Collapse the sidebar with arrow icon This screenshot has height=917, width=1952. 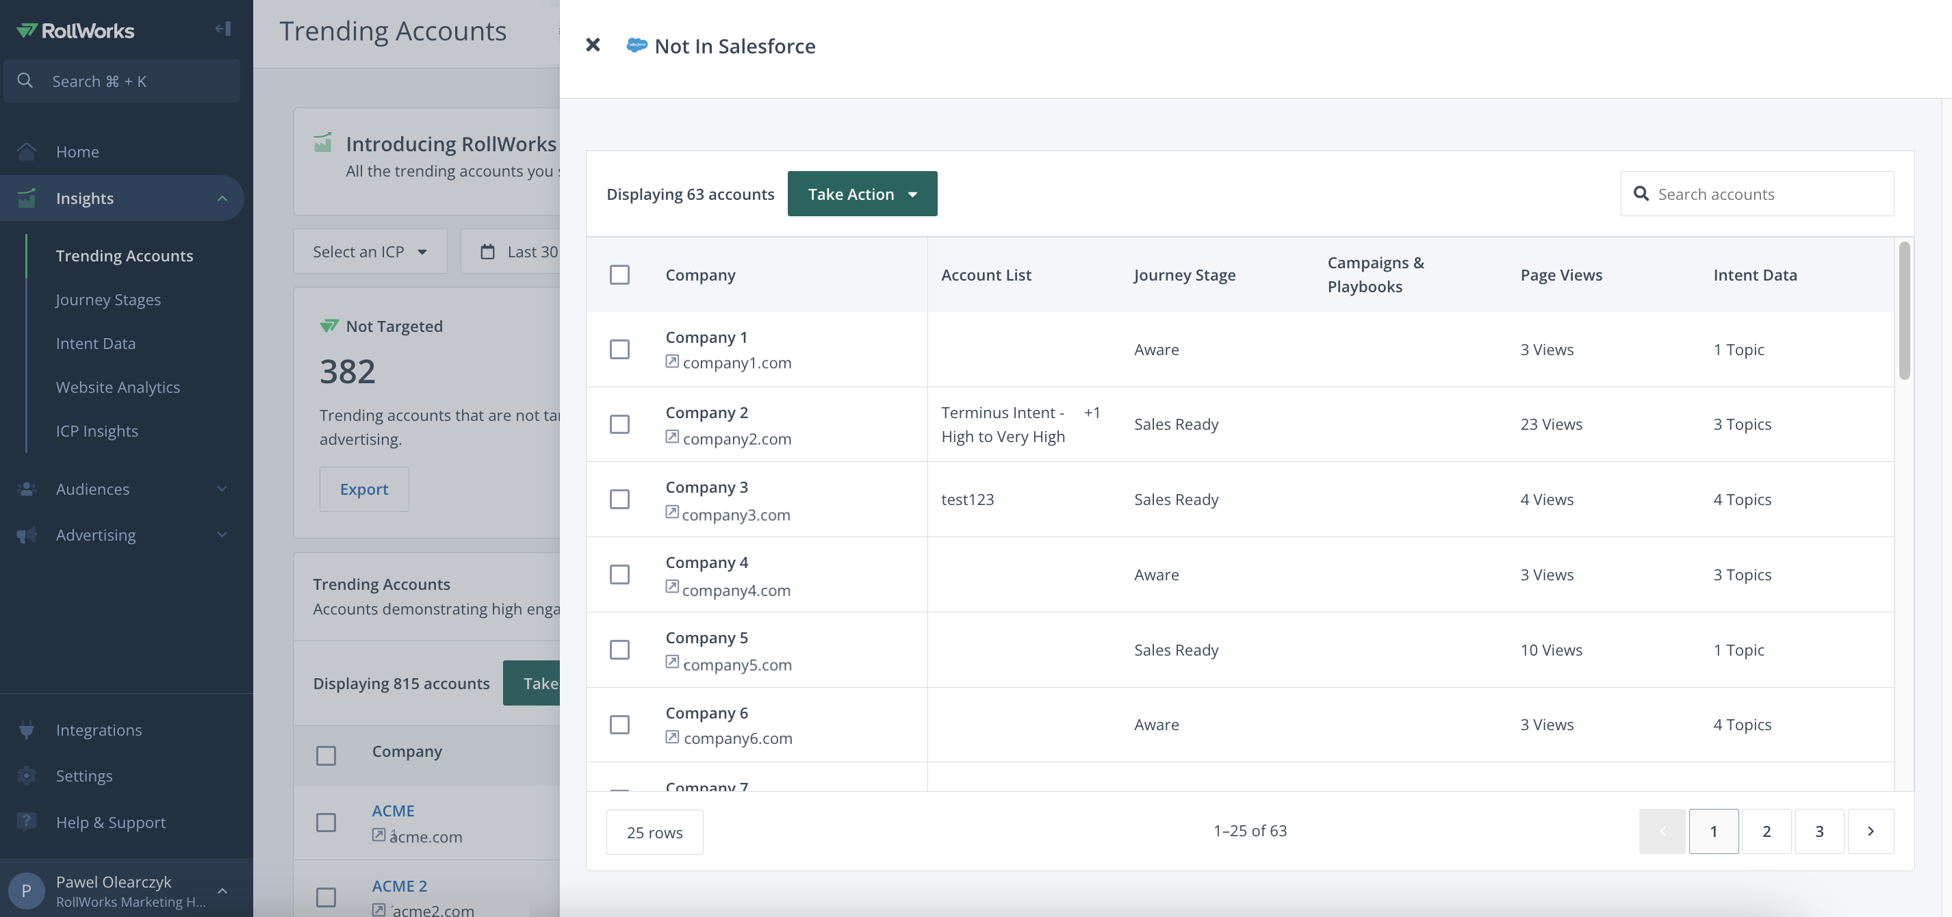coord(223,29)
